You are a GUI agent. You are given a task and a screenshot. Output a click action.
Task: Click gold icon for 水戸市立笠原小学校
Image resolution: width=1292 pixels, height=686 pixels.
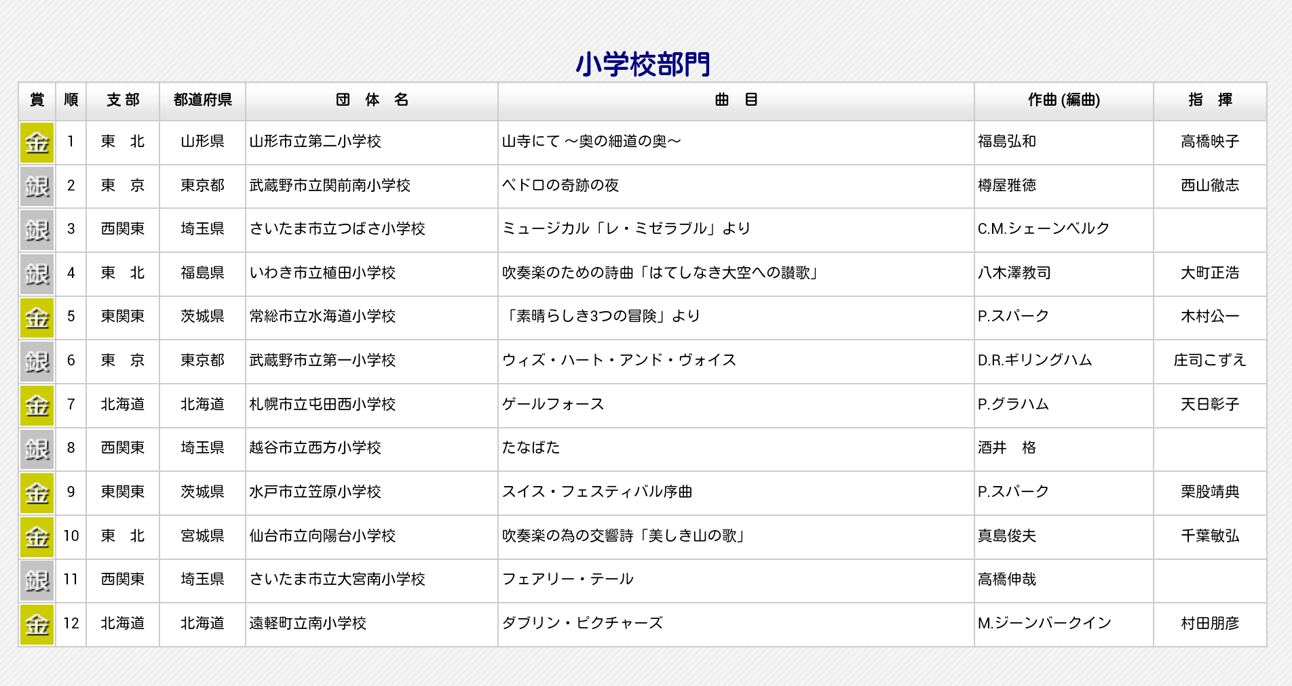pyautogui.click(x=37, y=493)
